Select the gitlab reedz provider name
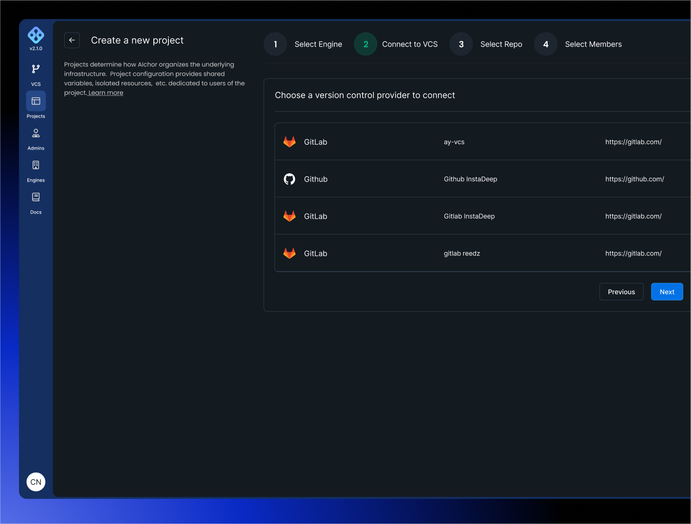691x524 pixels. tap(462, 253)
